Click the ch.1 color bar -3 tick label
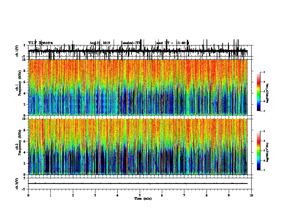This screenshot has width=283, height=219. coord(264,72)
